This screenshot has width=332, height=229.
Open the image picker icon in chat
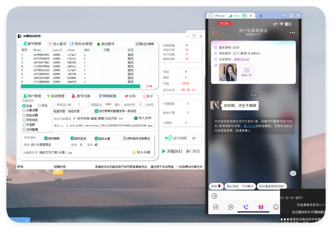pyautogui.click(x=216, y=207)
